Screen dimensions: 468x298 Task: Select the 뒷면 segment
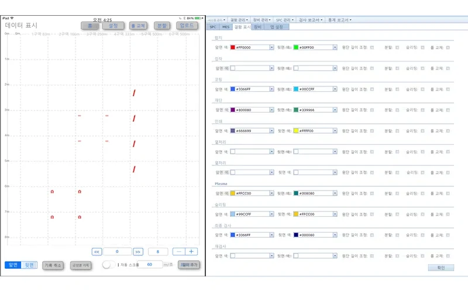(x=29, y=265)
